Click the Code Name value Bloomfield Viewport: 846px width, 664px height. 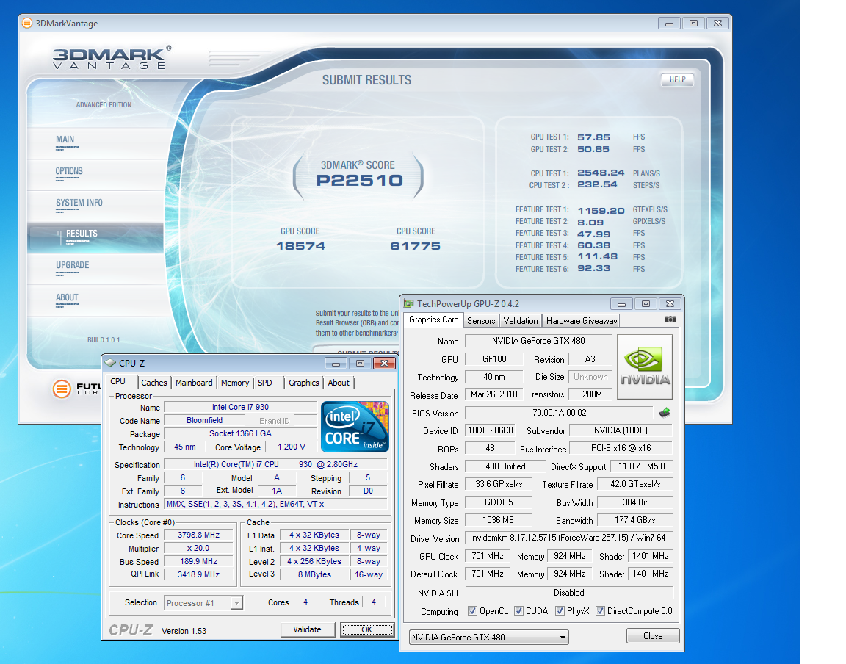coord(204,421)
